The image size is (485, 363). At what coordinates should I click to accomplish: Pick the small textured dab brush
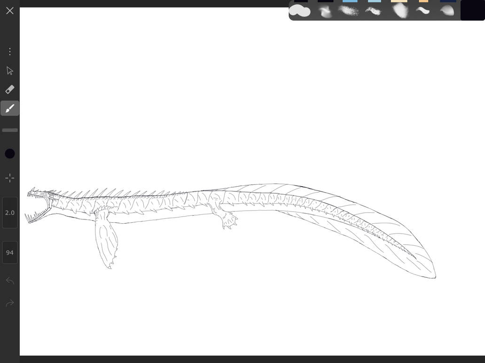click(374, 11)
